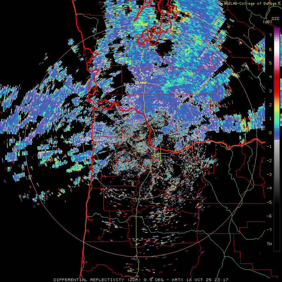Image resolution: width=282 pixels, height=282 pixels.
Task: Click the -4 value on the color scale
Action: coord(269,188)
